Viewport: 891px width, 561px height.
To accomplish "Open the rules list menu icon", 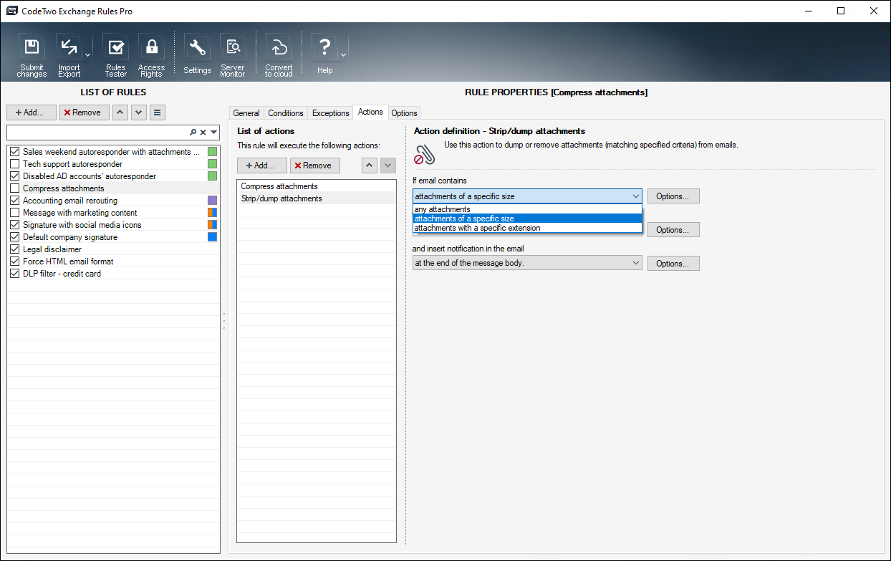I will [158, 112].
